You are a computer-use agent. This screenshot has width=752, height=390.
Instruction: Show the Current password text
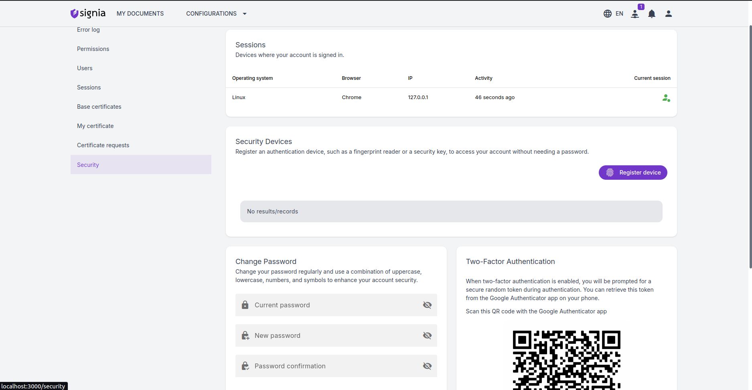[427, 305]
